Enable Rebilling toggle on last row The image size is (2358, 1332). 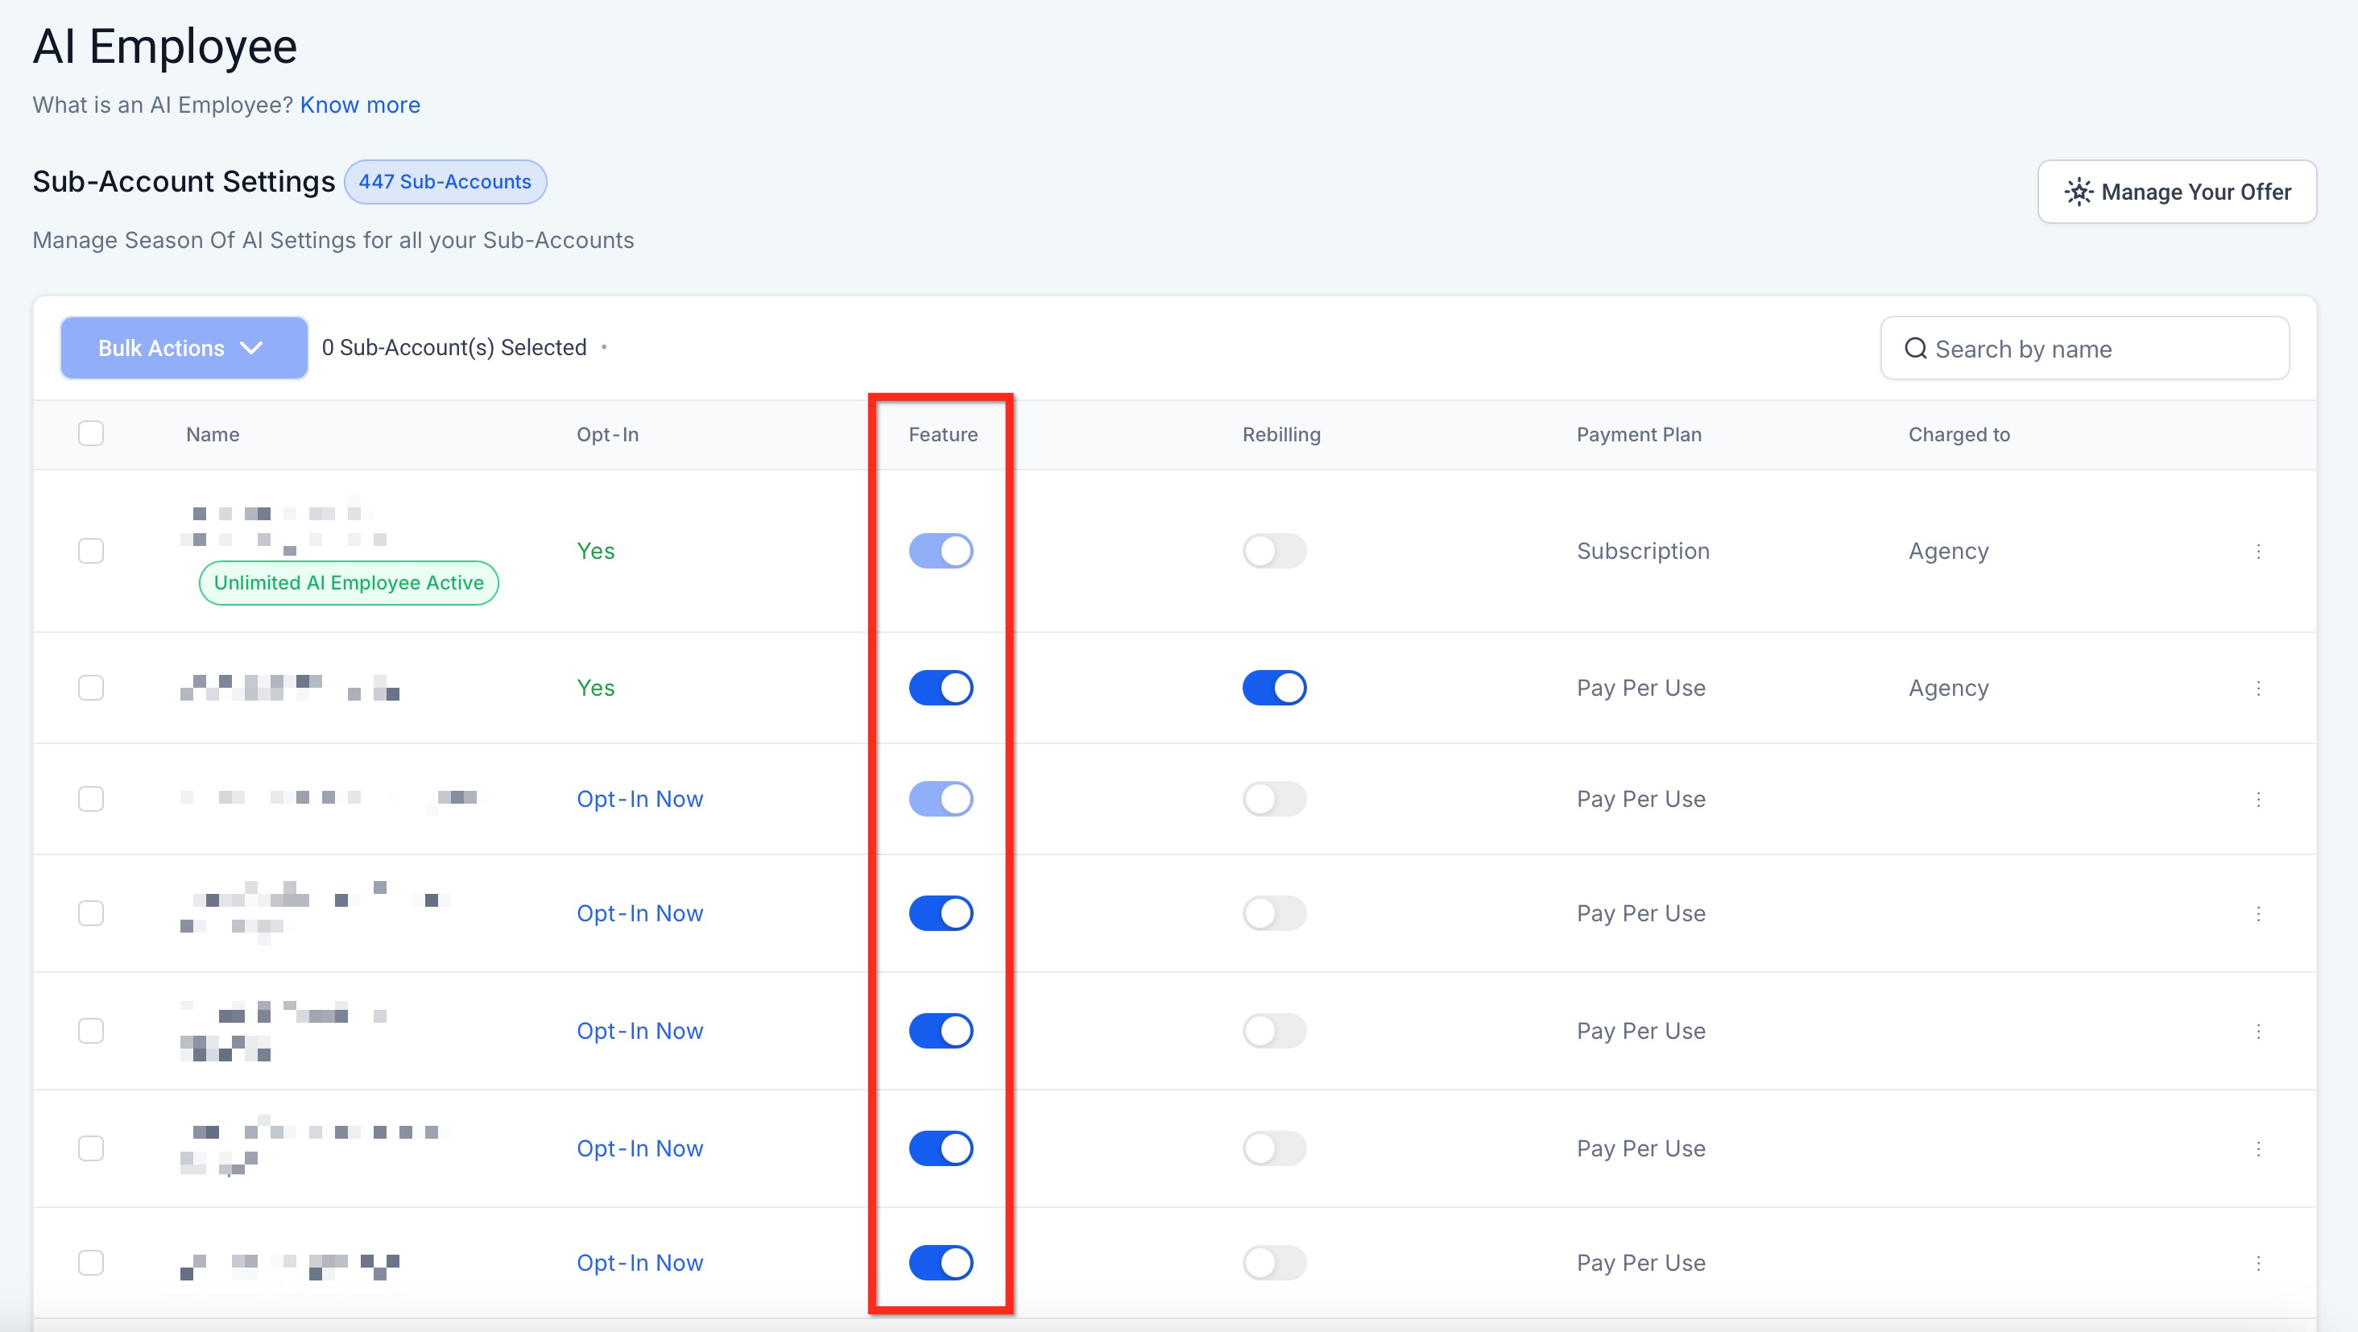click(1273, 1263)
